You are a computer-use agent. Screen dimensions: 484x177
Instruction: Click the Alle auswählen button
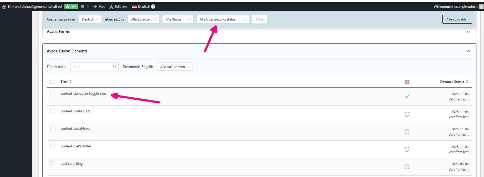pyautogui.click(x=457, y=19)
